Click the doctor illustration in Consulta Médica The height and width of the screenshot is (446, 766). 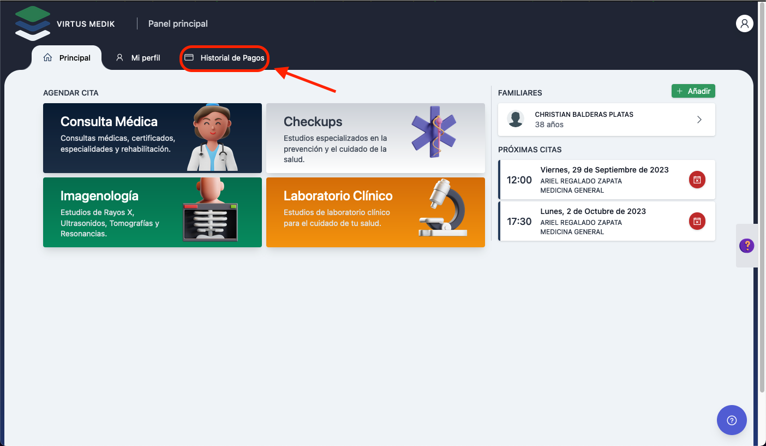[x=212, y=138]
